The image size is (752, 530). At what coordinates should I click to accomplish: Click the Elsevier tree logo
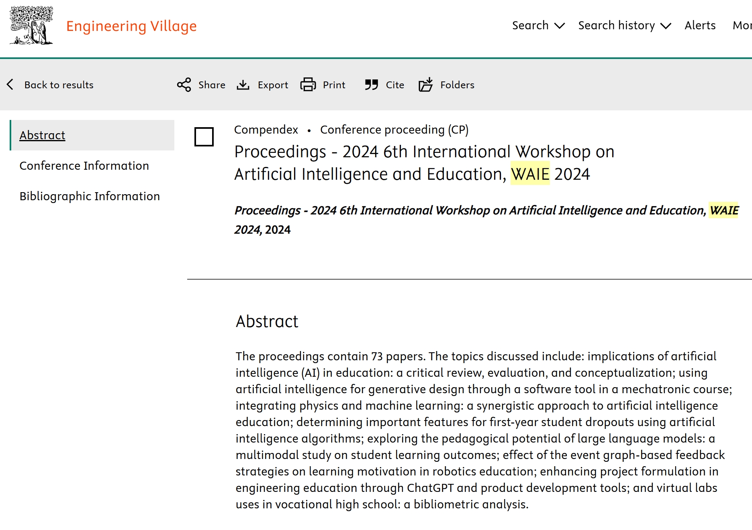click(31, 25)
